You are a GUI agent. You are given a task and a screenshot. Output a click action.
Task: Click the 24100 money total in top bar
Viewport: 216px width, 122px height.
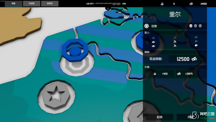pyautogui.click(x=203, y=4)
